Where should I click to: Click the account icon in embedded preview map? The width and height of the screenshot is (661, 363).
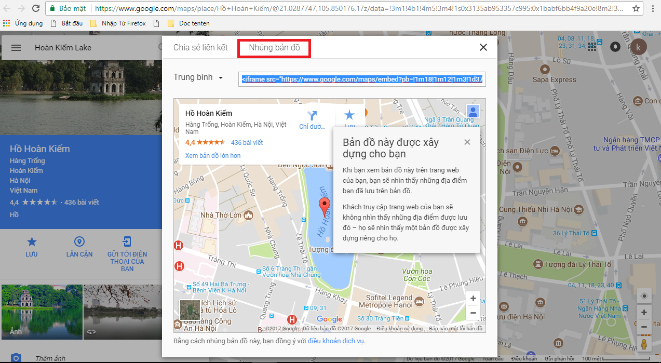click(473, 111)
